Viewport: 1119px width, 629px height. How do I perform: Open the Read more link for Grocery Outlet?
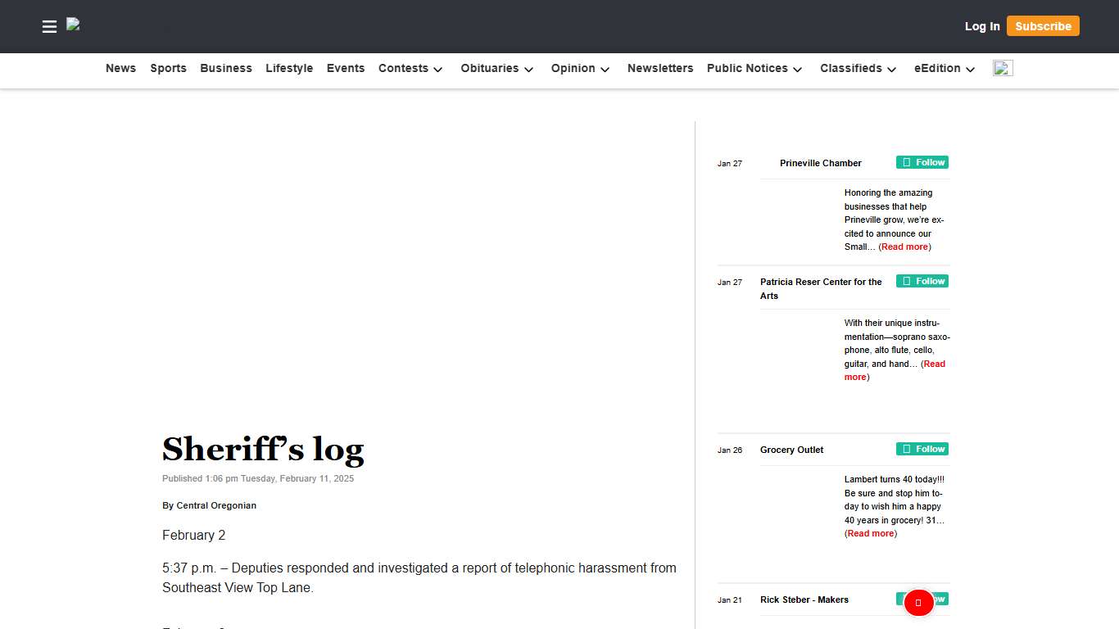870,533
